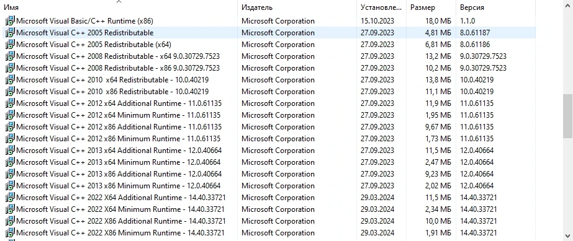The width and height of the screenshot is (573, 241).
Task: Sort by the Версия column header
Action: click(472, 7)
